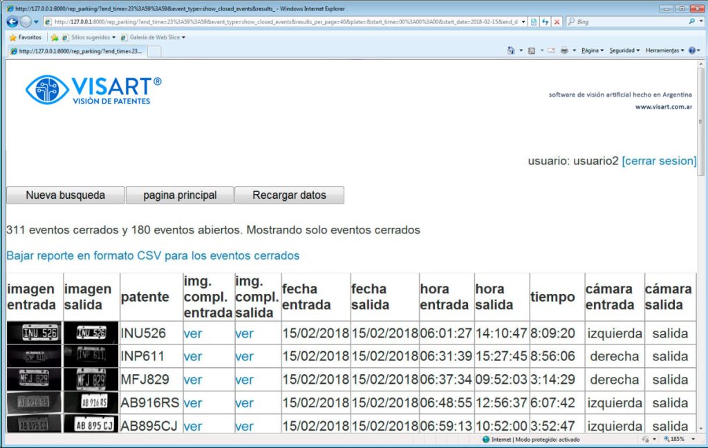Toggle Compatibility View icon in address bar
Viewport: 708px width, 448px height.
pos(534,21)
